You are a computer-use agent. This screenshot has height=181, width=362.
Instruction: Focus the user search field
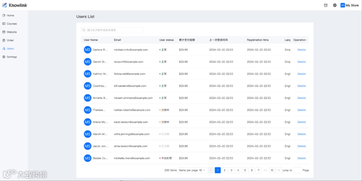(x=112, y=30)
